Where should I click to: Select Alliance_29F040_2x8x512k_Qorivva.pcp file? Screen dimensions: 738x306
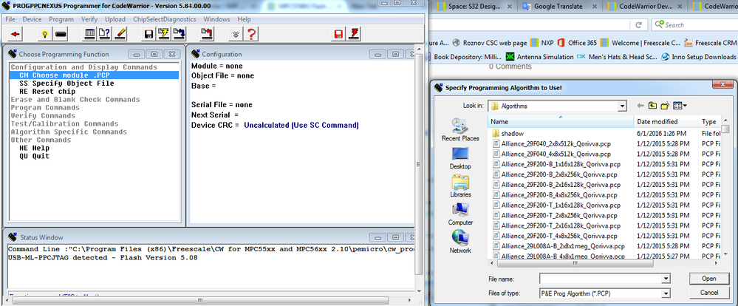coord(552,143)
